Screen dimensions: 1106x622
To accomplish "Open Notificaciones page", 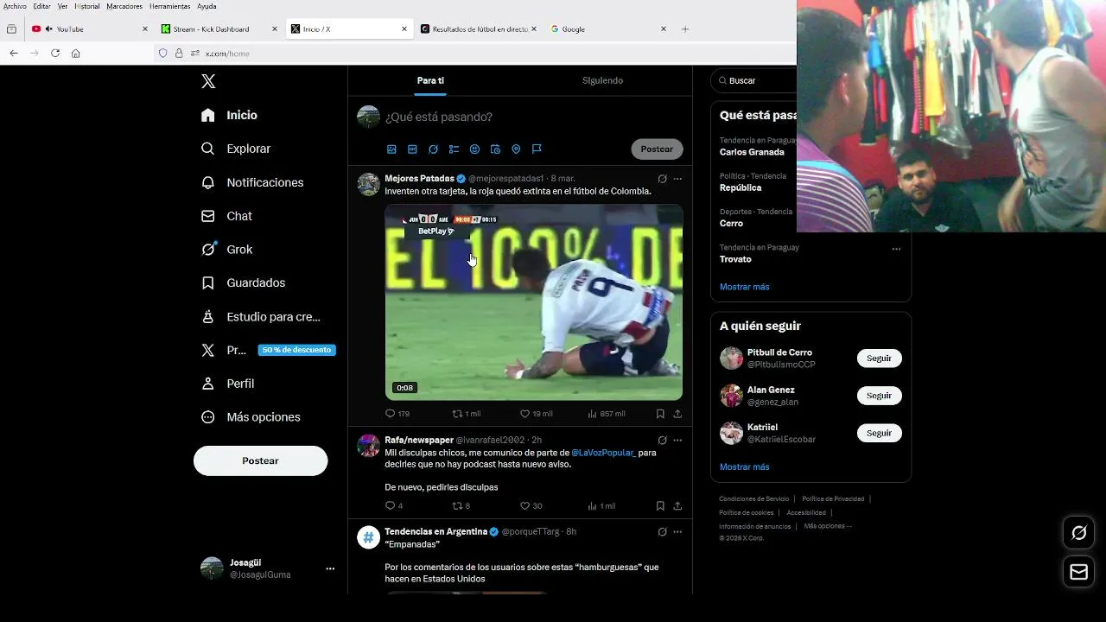I will click(252, 182).
